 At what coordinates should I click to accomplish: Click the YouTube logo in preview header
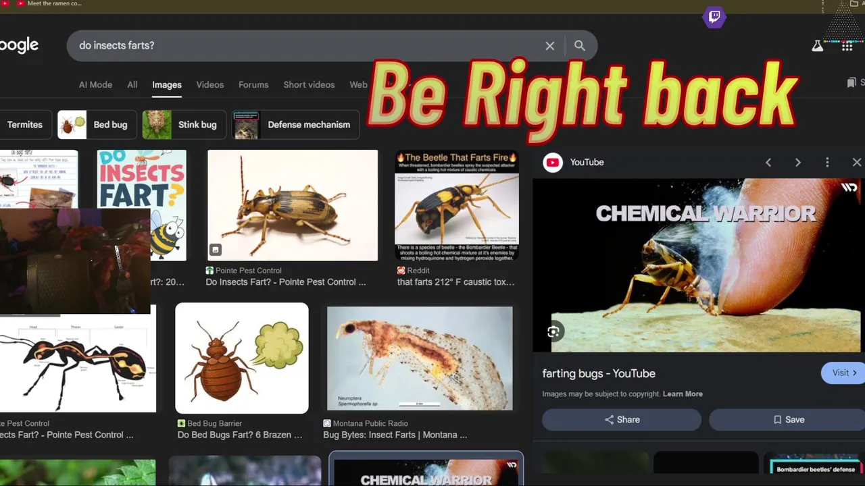553,163
